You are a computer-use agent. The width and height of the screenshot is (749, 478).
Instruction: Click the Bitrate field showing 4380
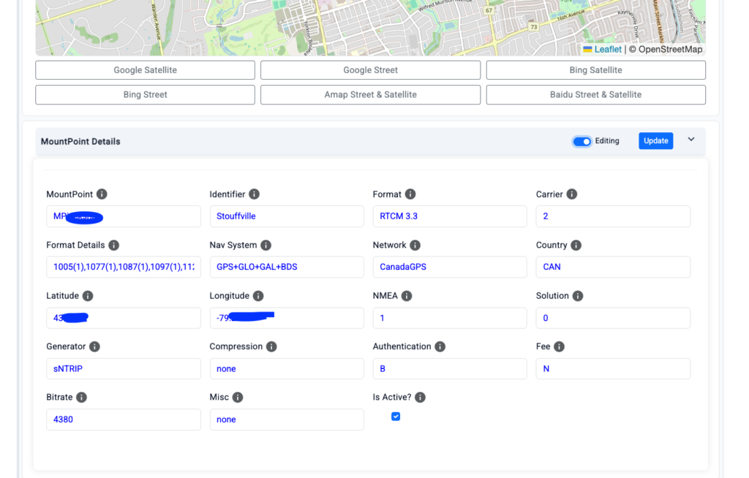click(x=123, y=420)
